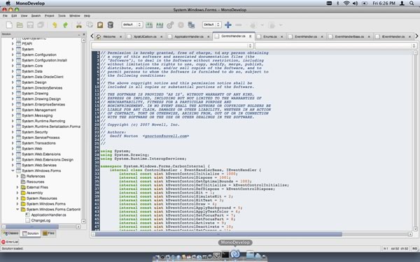
Task: Click the volume icon in menu bar
Action: (x=355, y=3)
